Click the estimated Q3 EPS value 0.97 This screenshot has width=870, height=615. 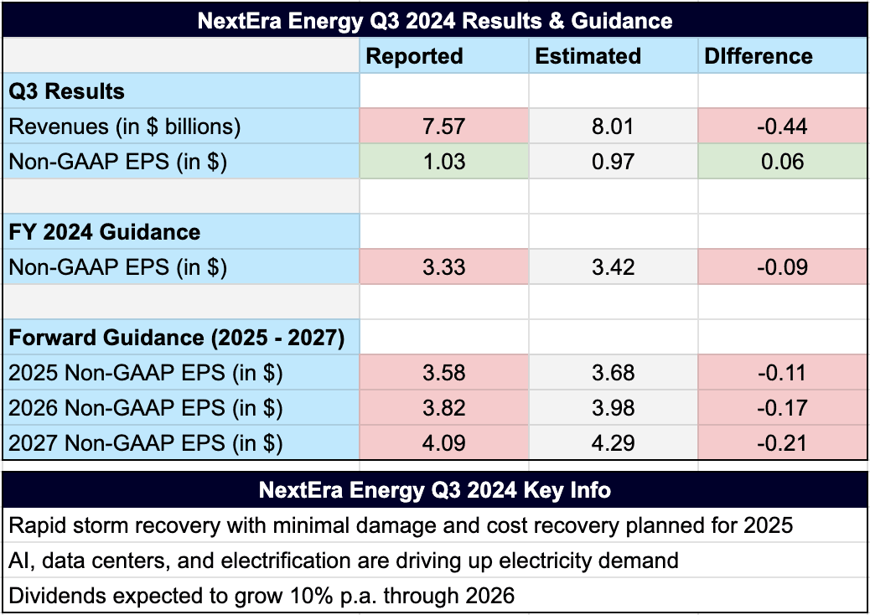pos(613,162)
